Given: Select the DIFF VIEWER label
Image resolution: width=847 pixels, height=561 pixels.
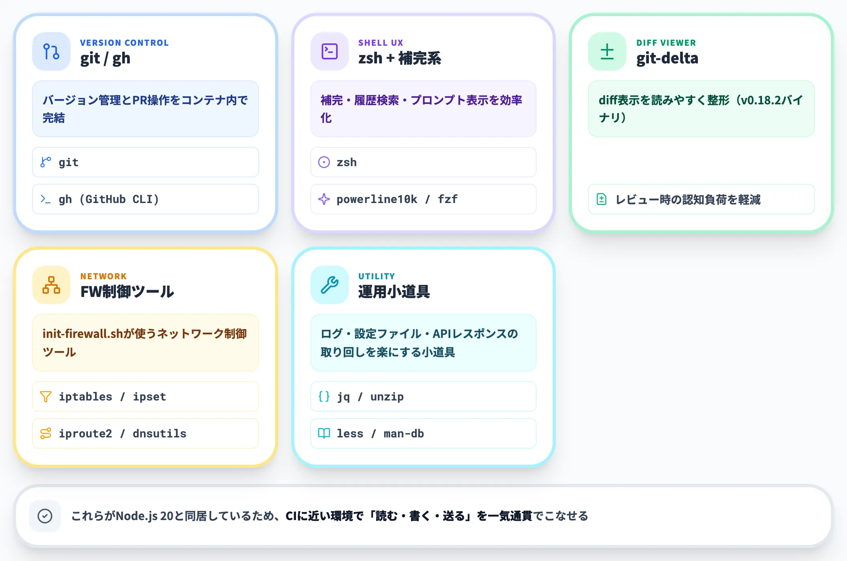Looking at the screenshot, I should tap(666, 43).
